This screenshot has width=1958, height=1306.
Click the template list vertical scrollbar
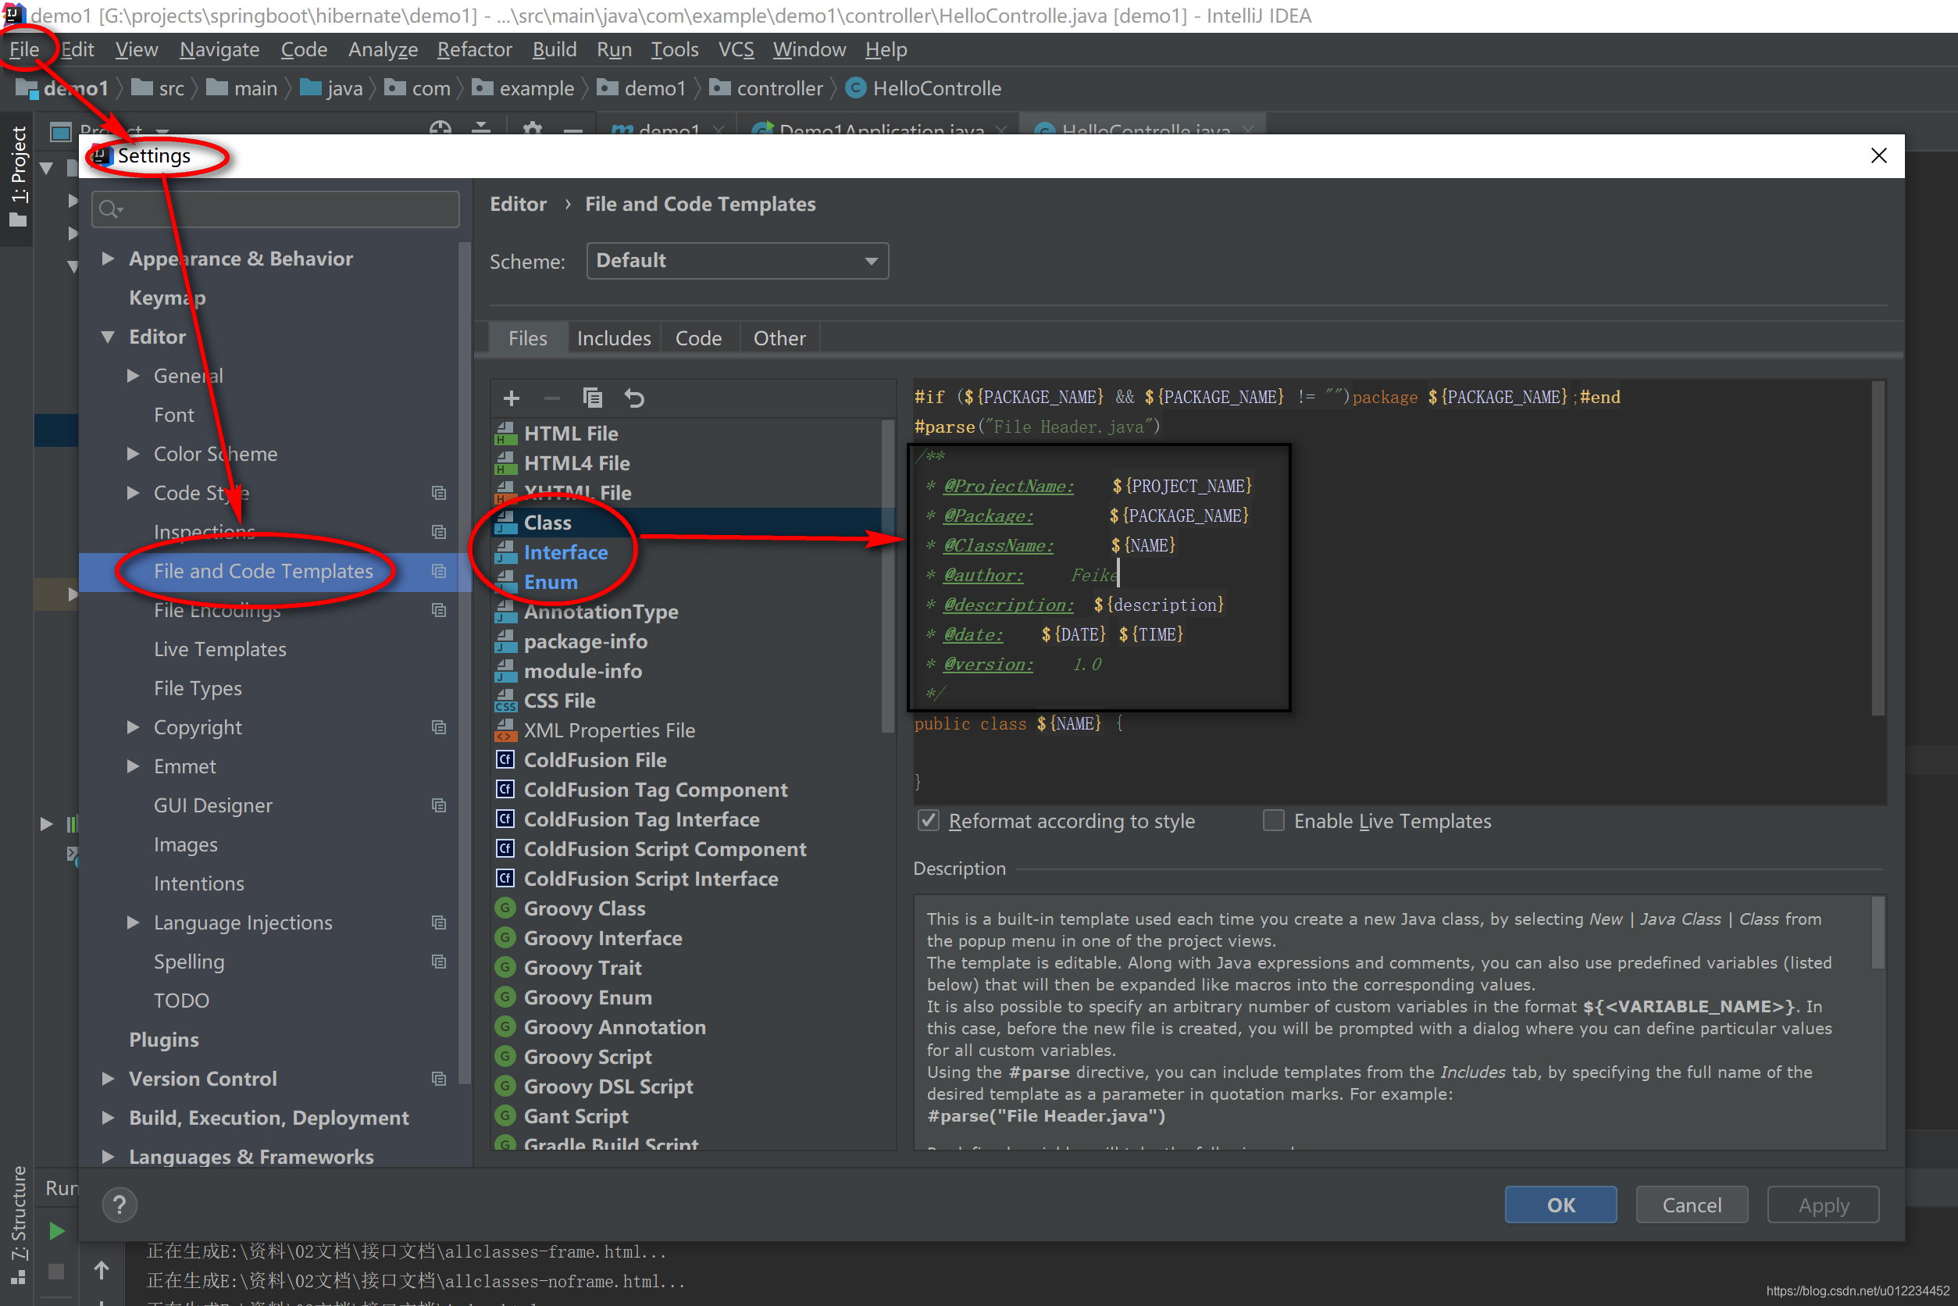click(x=887, y=575)
